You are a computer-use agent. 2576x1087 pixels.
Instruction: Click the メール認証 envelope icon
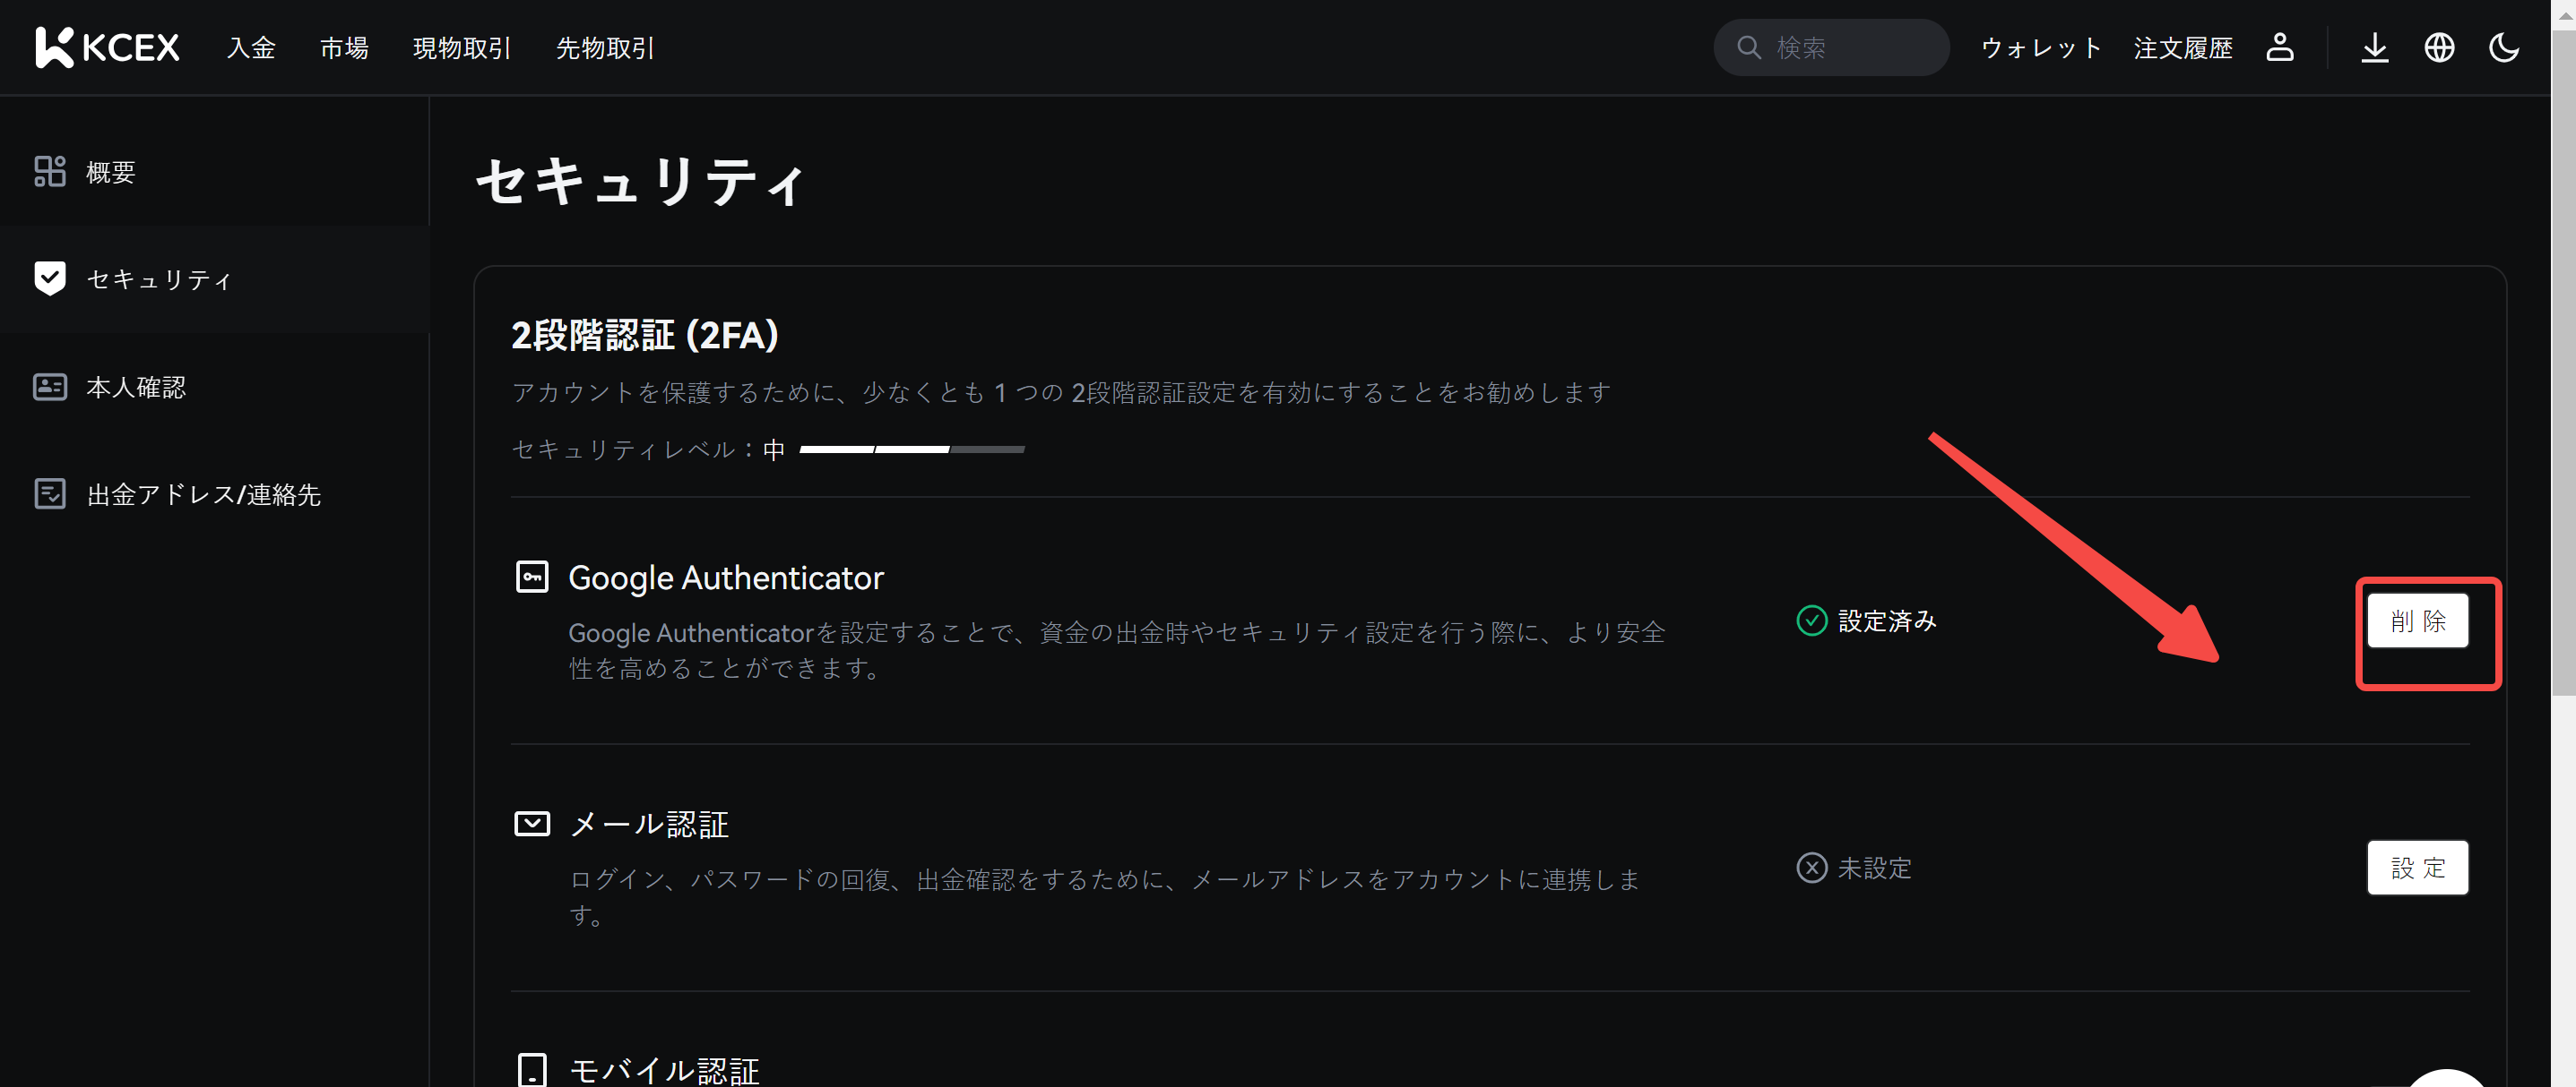click(531, 823)
